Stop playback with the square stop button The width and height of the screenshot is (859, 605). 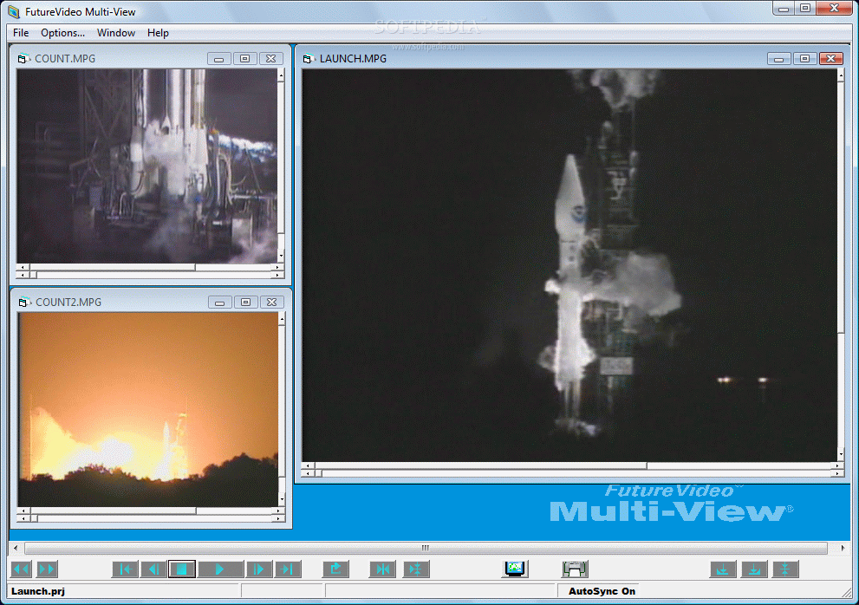[182, 569]
